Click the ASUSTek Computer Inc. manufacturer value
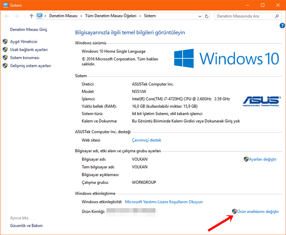This screenshot has height=235, width=286. pyautogui.click(x=153, y=84)
